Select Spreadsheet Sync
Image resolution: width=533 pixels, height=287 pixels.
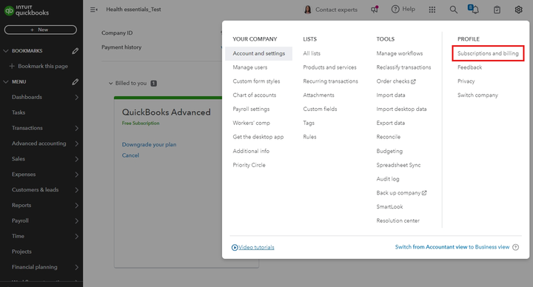click(x=398, y=165)
